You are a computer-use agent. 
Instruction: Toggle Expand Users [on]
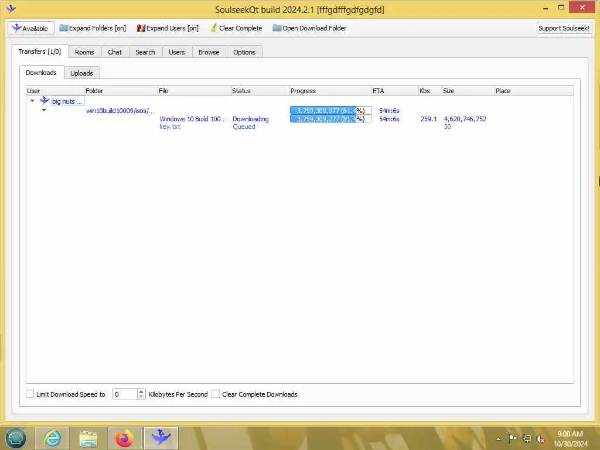pos(168,28)
